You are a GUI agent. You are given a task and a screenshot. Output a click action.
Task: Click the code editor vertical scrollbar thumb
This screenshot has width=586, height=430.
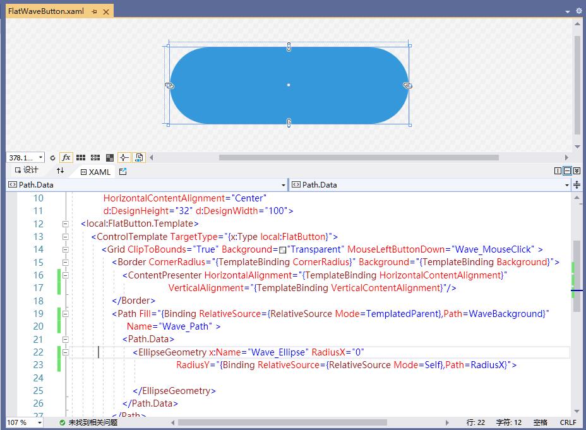pos(577,277)
